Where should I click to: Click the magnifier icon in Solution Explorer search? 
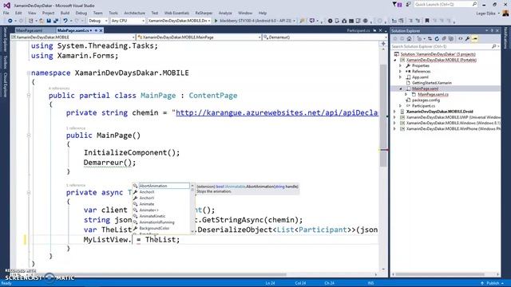[x=494, y=46]
